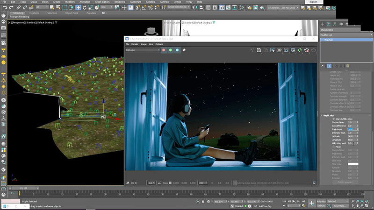Activate the Select and Move tool
Screen dimensions: 374x210
[78, 7]
